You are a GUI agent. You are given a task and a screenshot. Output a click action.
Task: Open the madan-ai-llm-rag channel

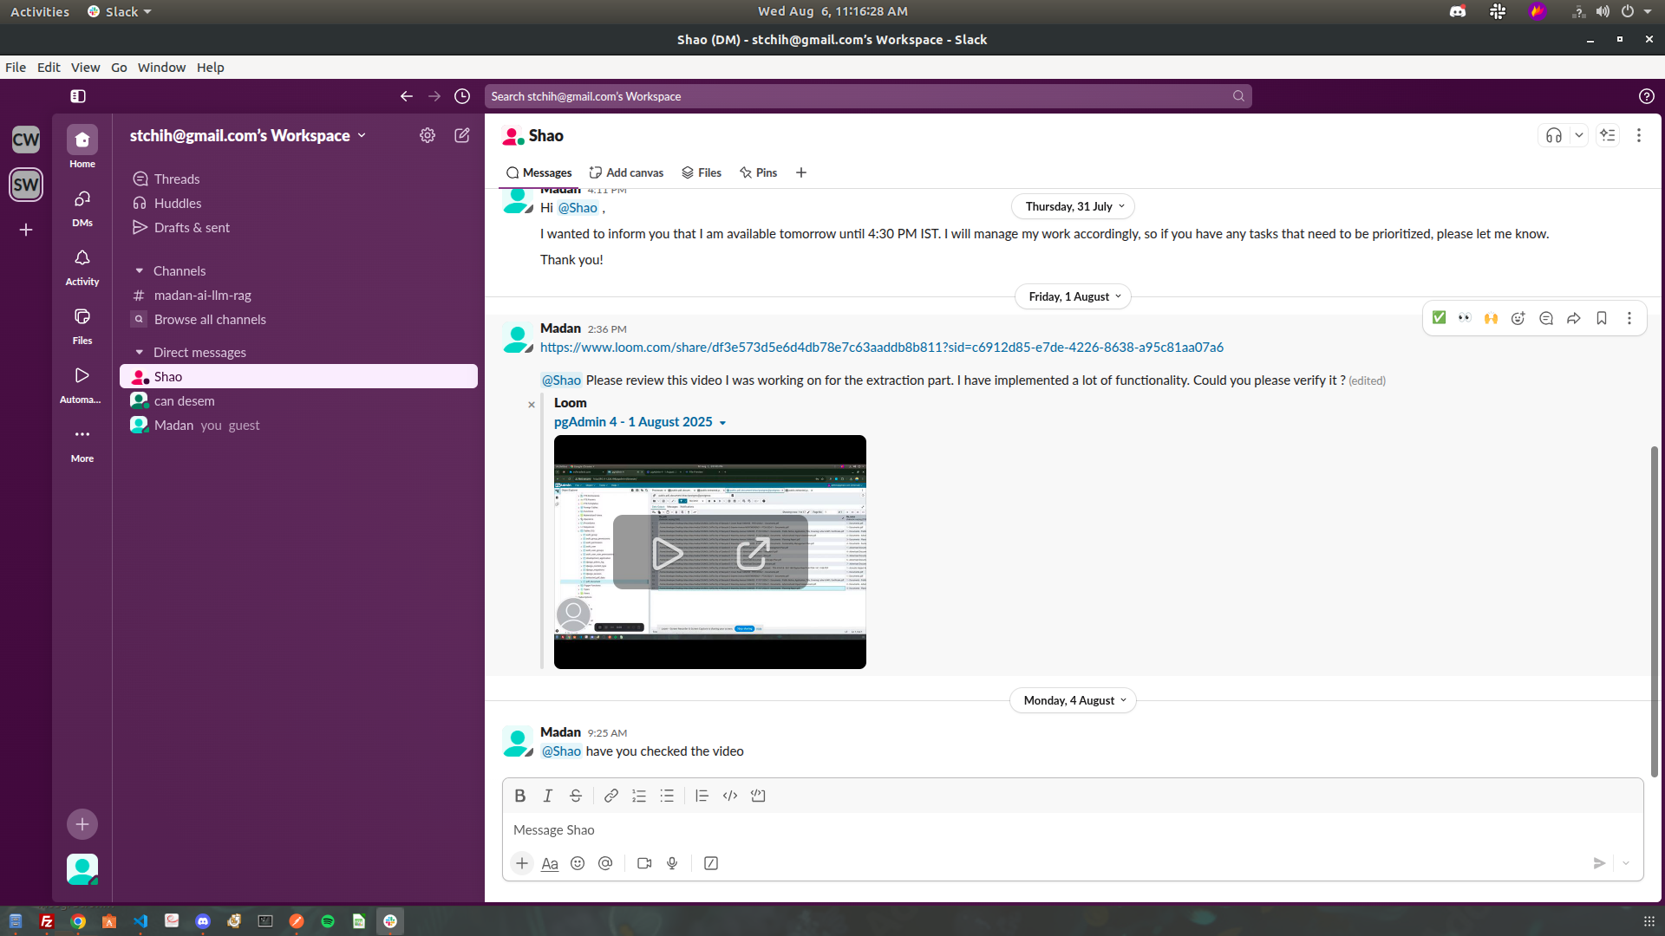(203, 296)
